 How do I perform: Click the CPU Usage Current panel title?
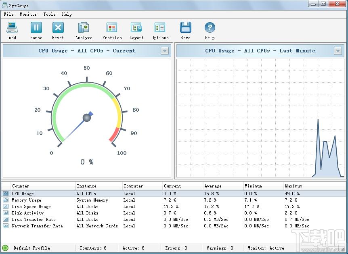86,51
